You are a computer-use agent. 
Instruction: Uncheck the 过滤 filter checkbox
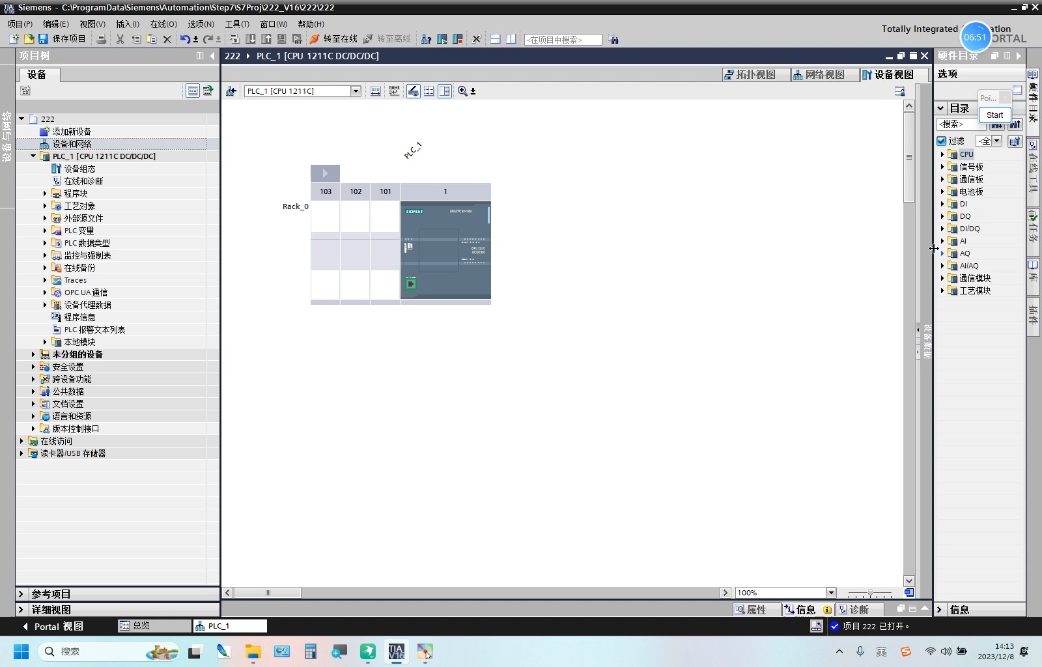941,141
